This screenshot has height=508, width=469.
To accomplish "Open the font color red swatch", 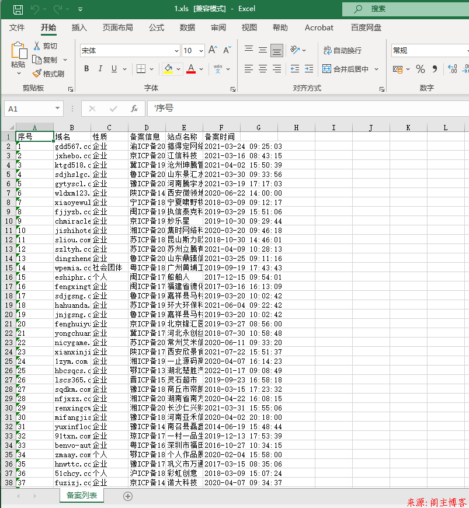I will pyautogui.click(x=190, y=68).
